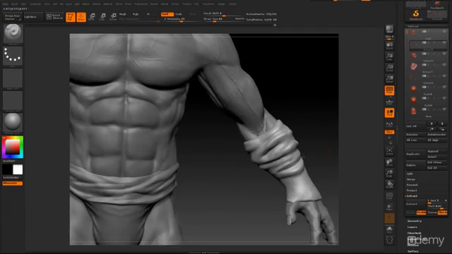This screenshot has width=452, height=254.
Task: Collapse the Extract section header
Action: pos(412,196)
